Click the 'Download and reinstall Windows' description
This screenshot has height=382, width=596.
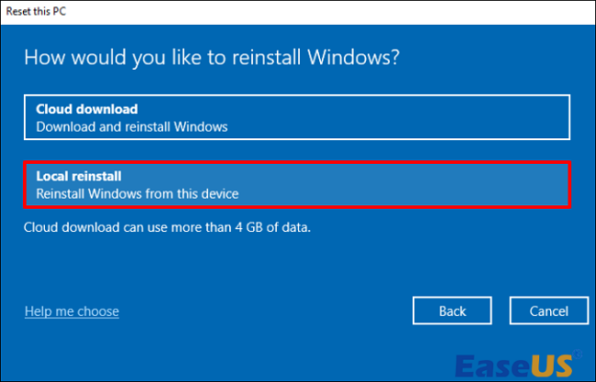(131, 126)
